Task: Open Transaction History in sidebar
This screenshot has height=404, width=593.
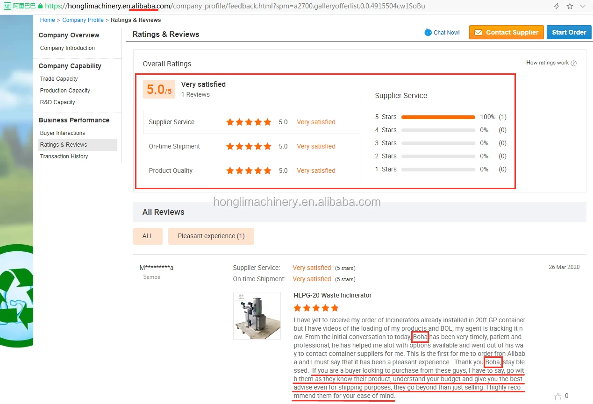Action: (x=64, y=156)
